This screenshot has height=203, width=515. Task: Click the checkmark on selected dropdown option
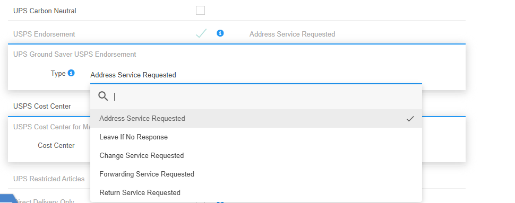point(410,119)
